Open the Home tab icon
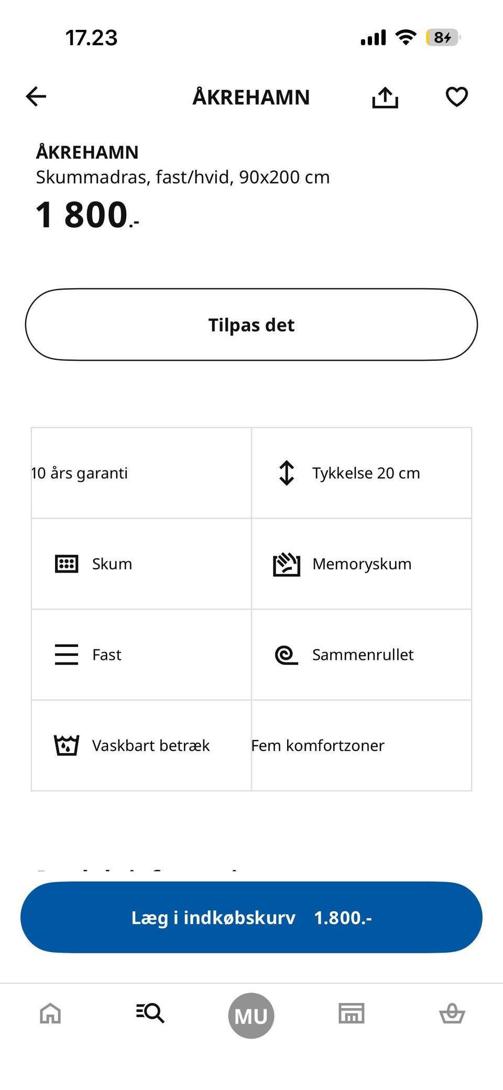This screenshot has height=1090, width=503. 50,1014
